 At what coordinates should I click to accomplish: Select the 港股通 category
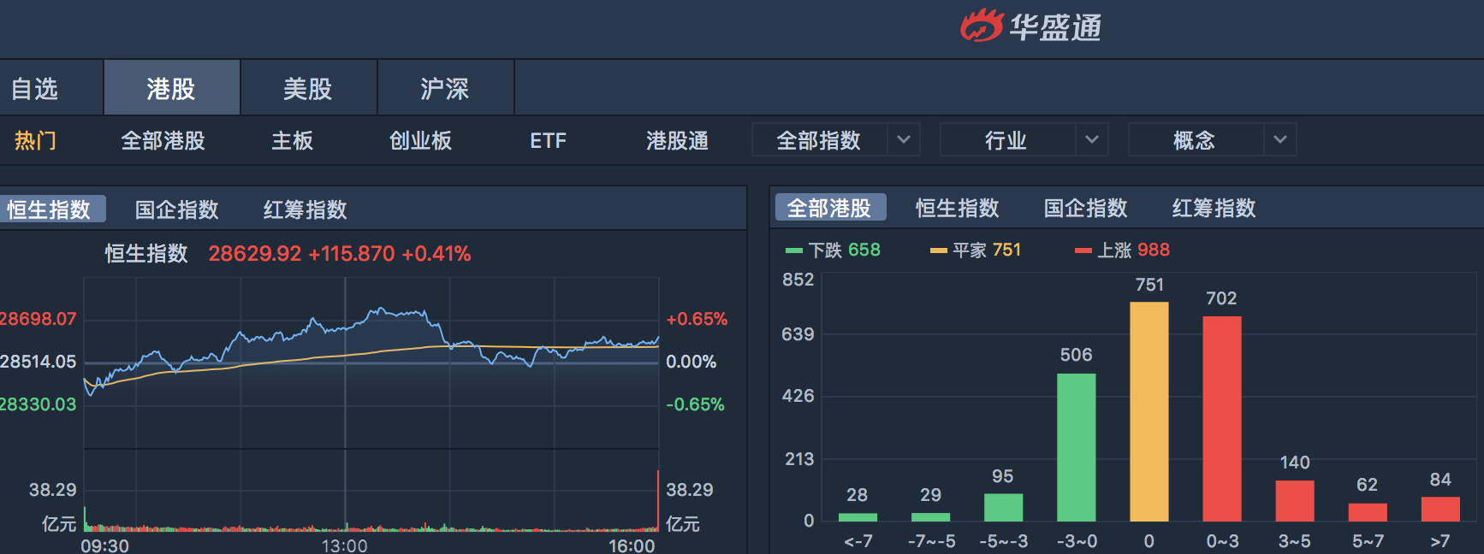[677, 140]
